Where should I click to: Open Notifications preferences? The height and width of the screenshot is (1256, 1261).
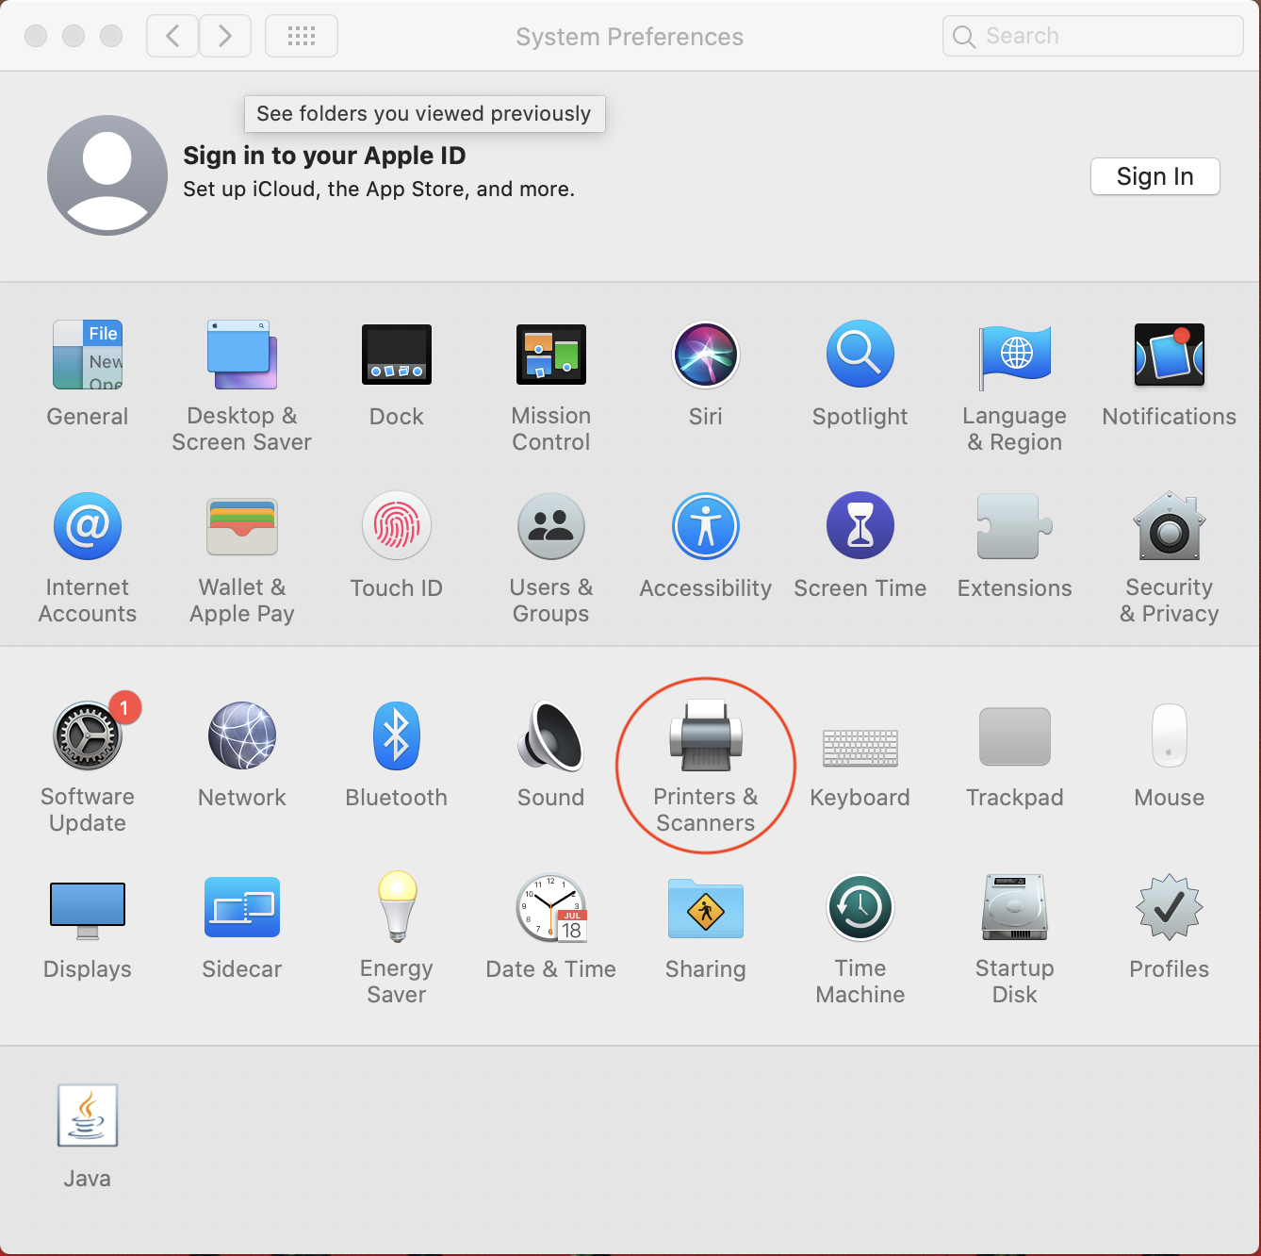(x=1170, y=355)
